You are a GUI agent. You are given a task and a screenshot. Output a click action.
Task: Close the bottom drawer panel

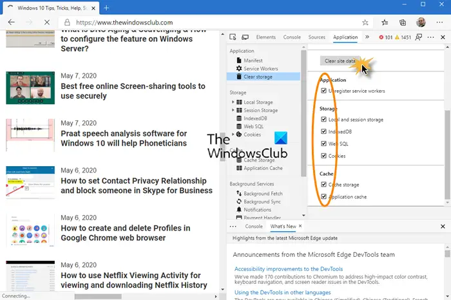[443, 227]
